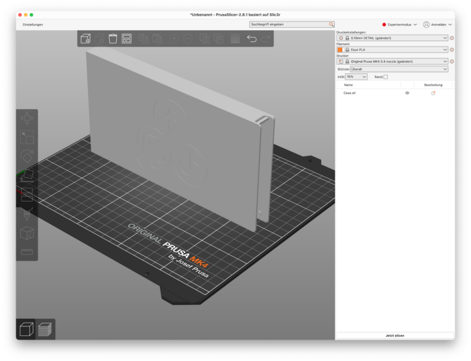Open the Case.stl edit settings icon

[433, 93]
